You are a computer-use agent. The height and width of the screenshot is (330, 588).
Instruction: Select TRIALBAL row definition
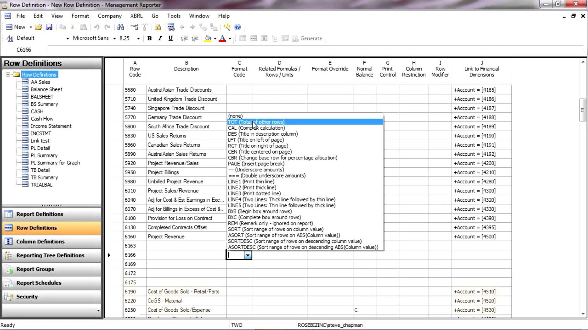coord(41,185)
